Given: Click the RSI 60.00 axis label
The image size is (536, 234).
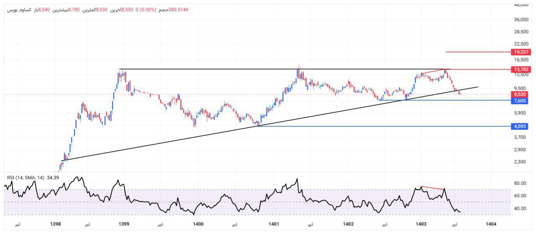Looking at the screenshot, I should pyautogui.click(x=521, y=196).
